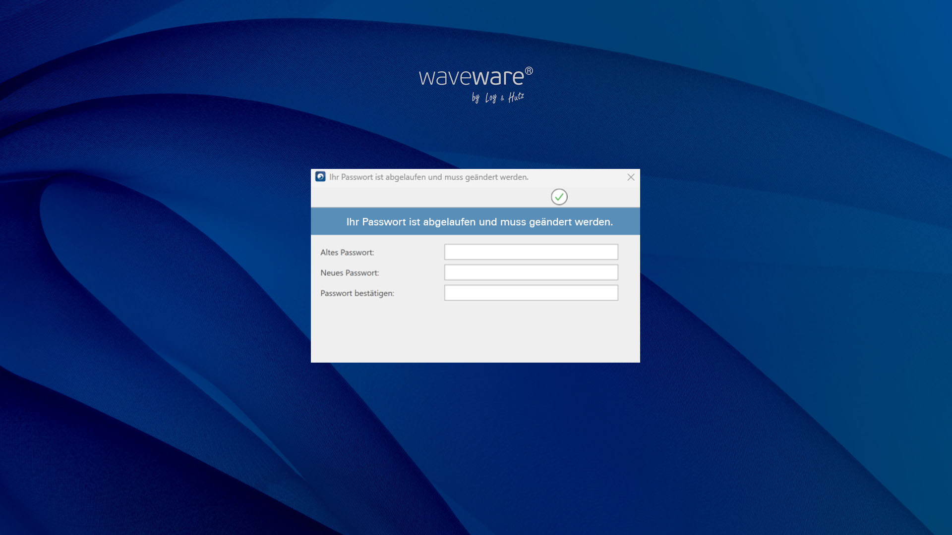
Task: Click the green checkmark confirm icon
Action: tap(559, 197)
